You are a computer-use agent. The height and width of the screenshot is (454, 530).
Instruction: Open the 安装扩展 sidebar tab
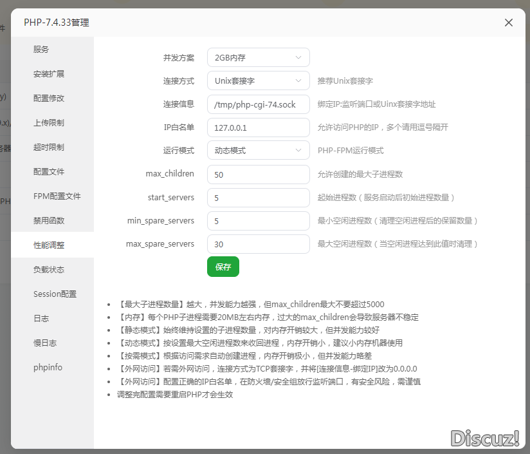point(49,74)
